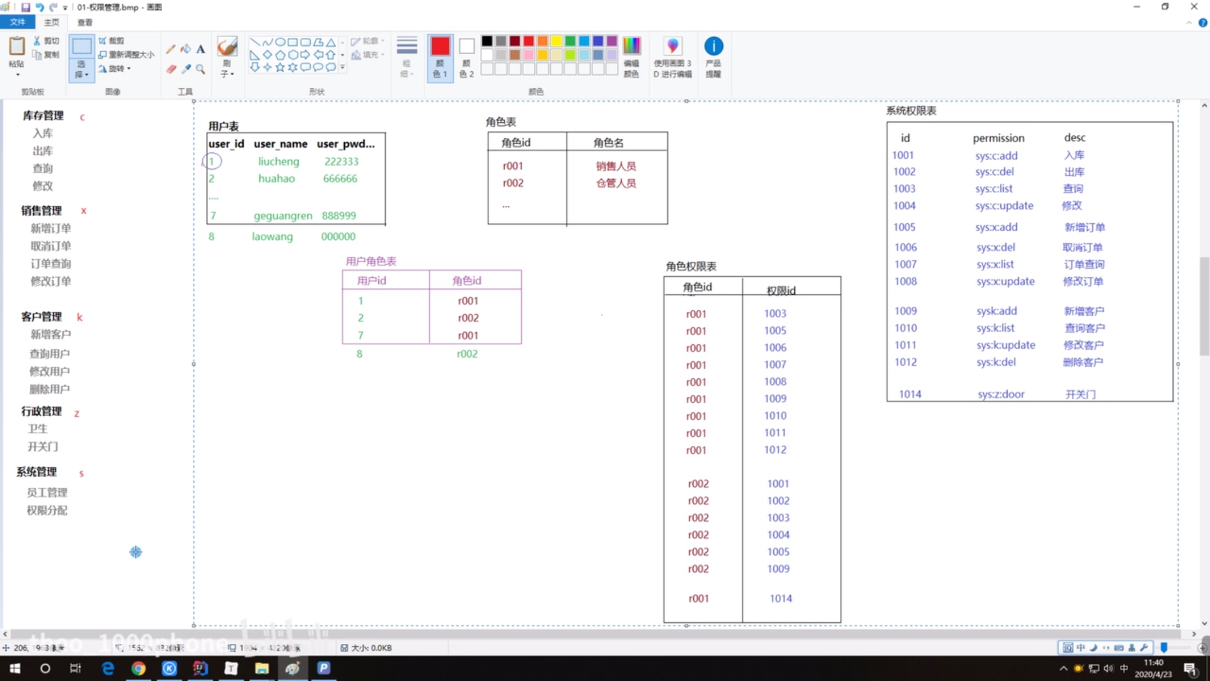The image size is (1210, 681).
Task: Choose the five-point star shape
Action: tap(280, 67)
